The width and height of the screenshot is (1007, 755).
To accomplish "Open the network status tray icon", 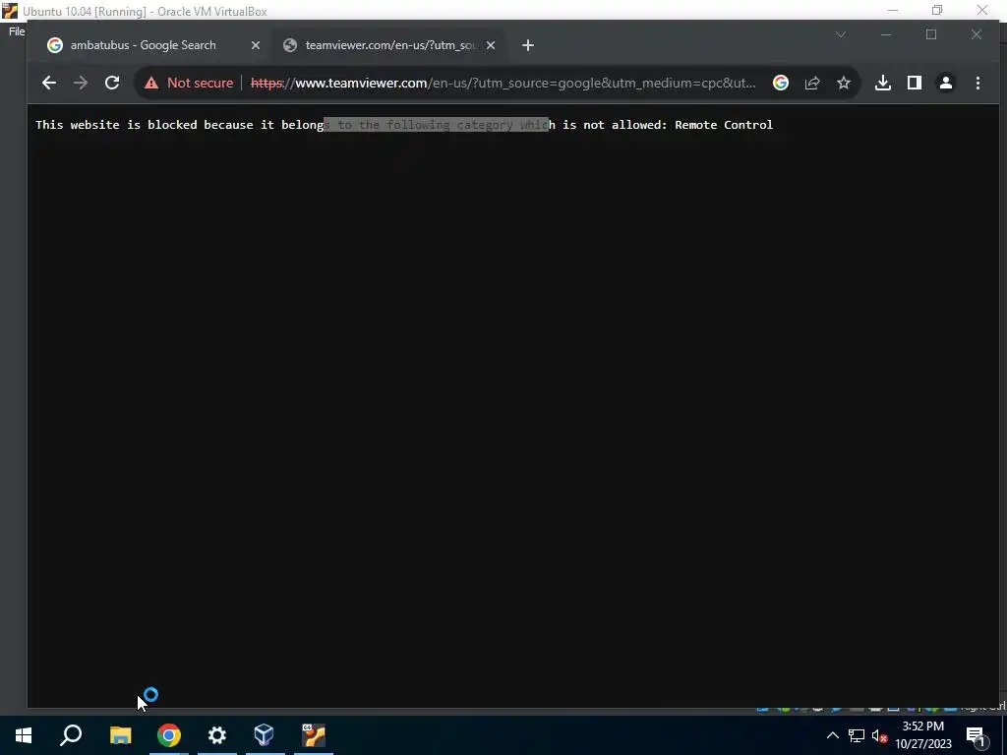I will point(857,735).
